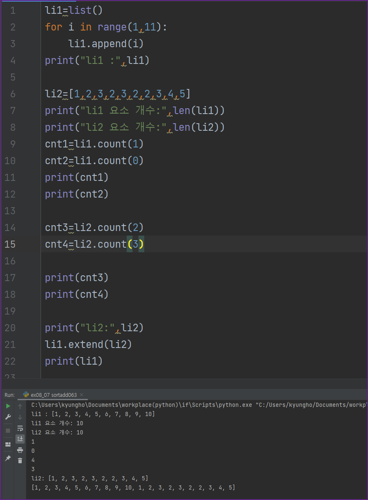The width and height of the screenshot is (368, 500).
Task: Click console output 'li2 요소 개수: 10'
Action: coord(57,432)
